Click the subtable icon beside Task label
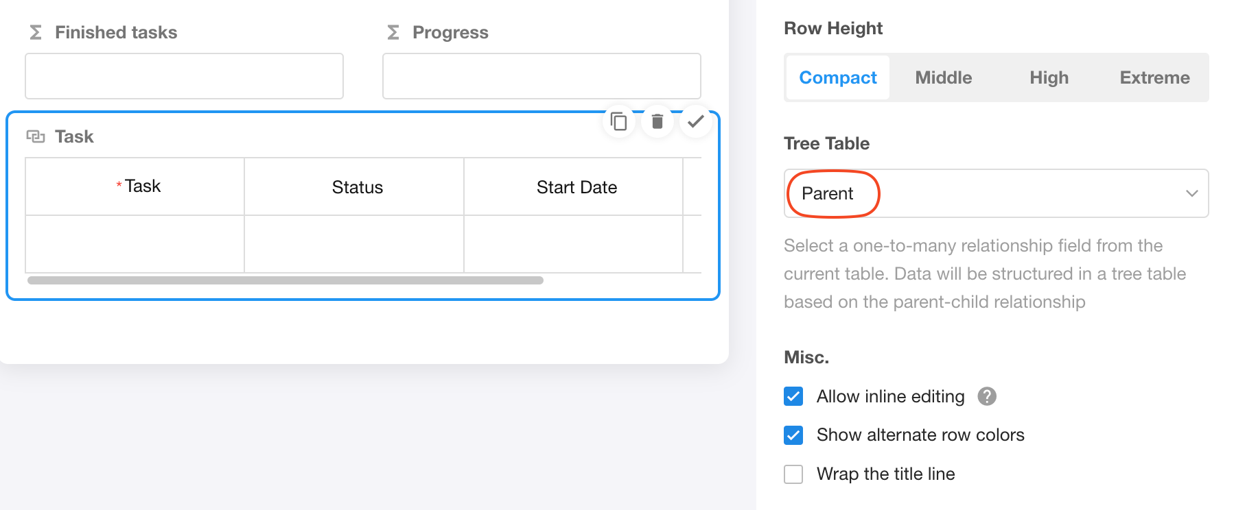The width and height of the screenshot is (1234, 510). point(36,136)
